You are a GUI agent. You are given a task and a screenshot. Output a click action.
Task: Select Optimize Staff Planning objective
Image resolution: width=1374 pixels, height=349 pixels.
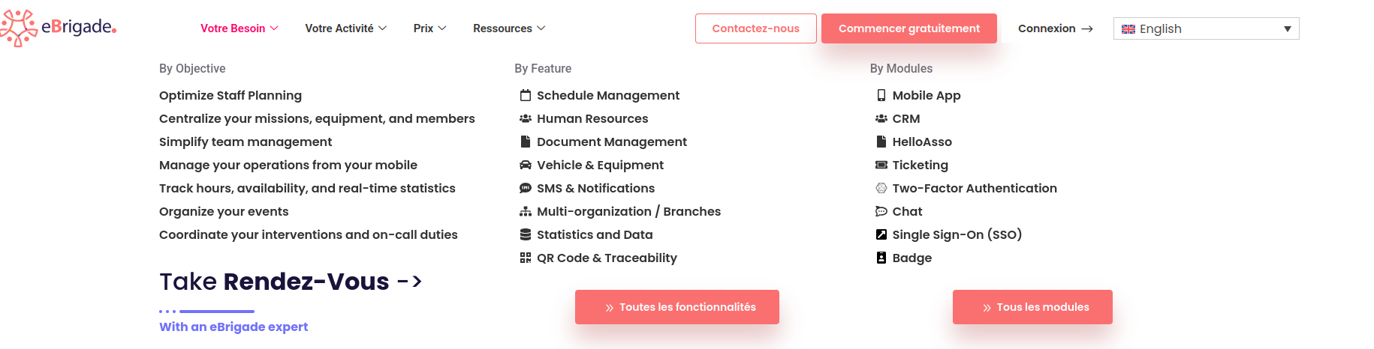[x=231, y=96]
